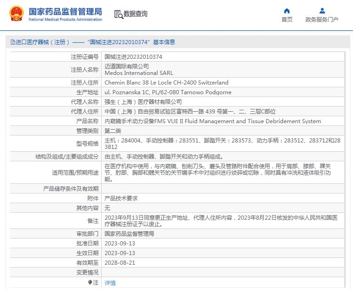This screenshot has height=290, width=353.
Task: Click the 代理人名称 row label
Action: coord(85,102)
